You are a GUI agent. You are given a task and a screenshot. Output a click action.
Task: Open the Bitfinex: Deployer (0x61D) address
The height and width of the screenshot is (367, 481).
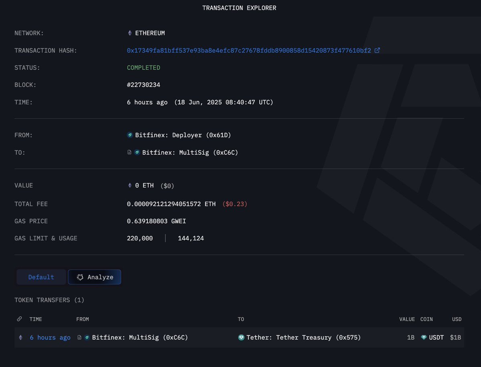pyautogui.click(x=183, y=135)
